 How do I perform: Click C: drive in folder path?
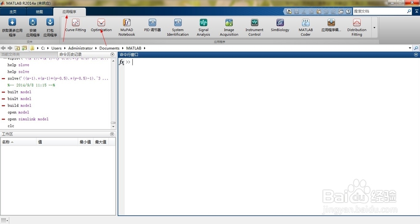[x=43, y=48]
